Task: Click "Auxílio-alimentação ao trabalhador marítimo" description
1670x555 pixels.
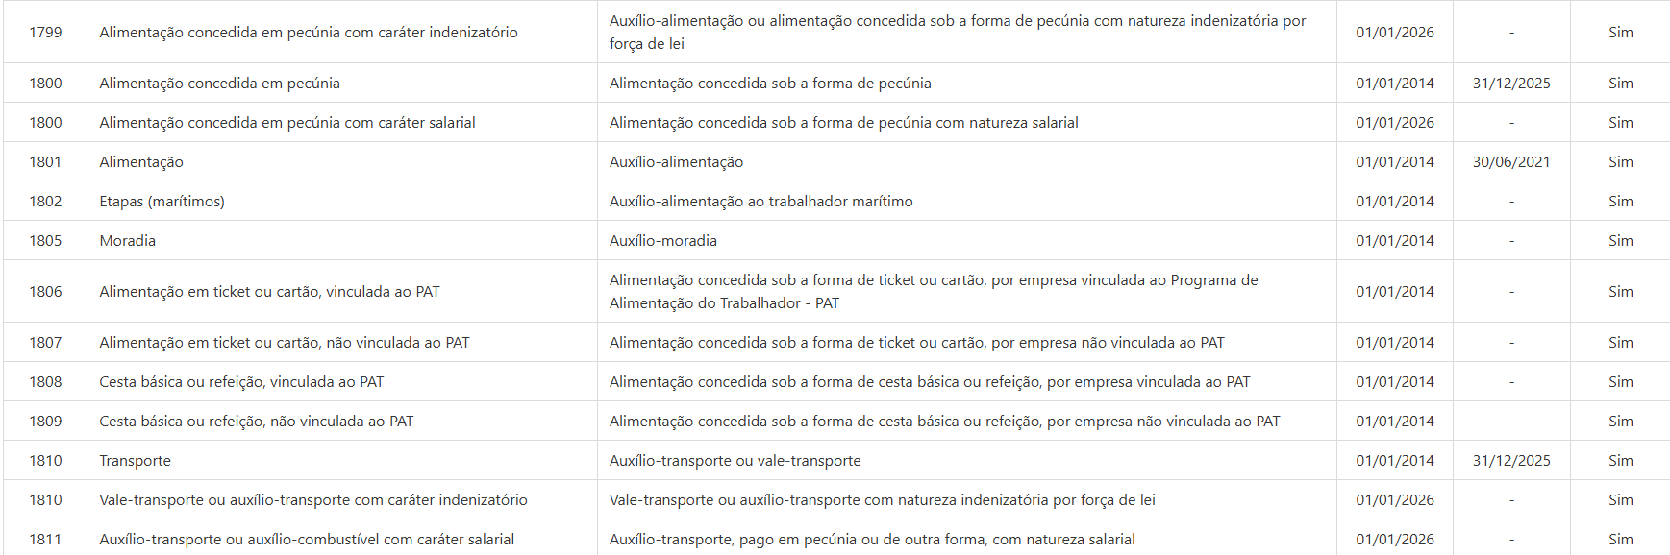Action: point(760,202)
